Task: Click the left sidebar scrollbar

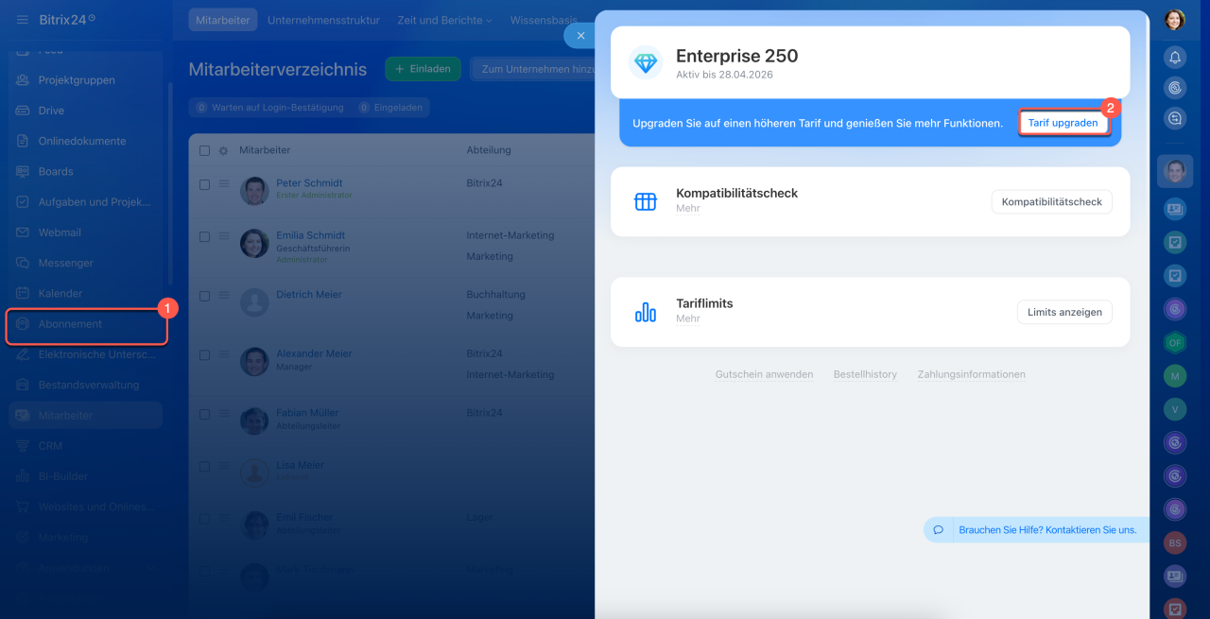Action: (170, 184)
